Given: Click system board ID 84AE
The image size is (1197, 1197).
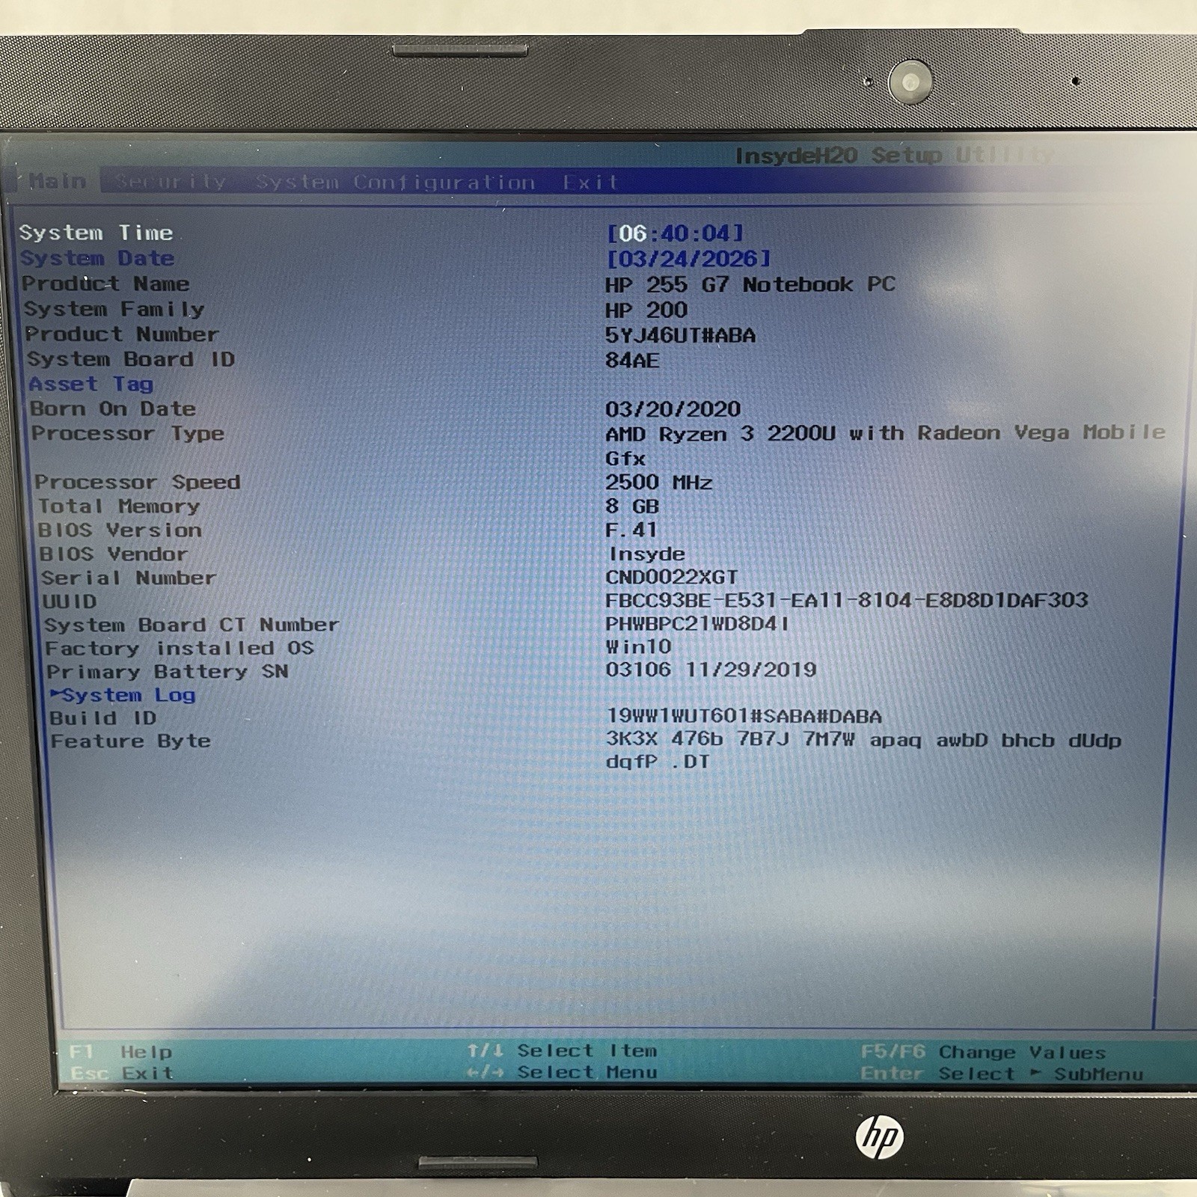Looking at the screenshot, I should (x=632, y=361).
